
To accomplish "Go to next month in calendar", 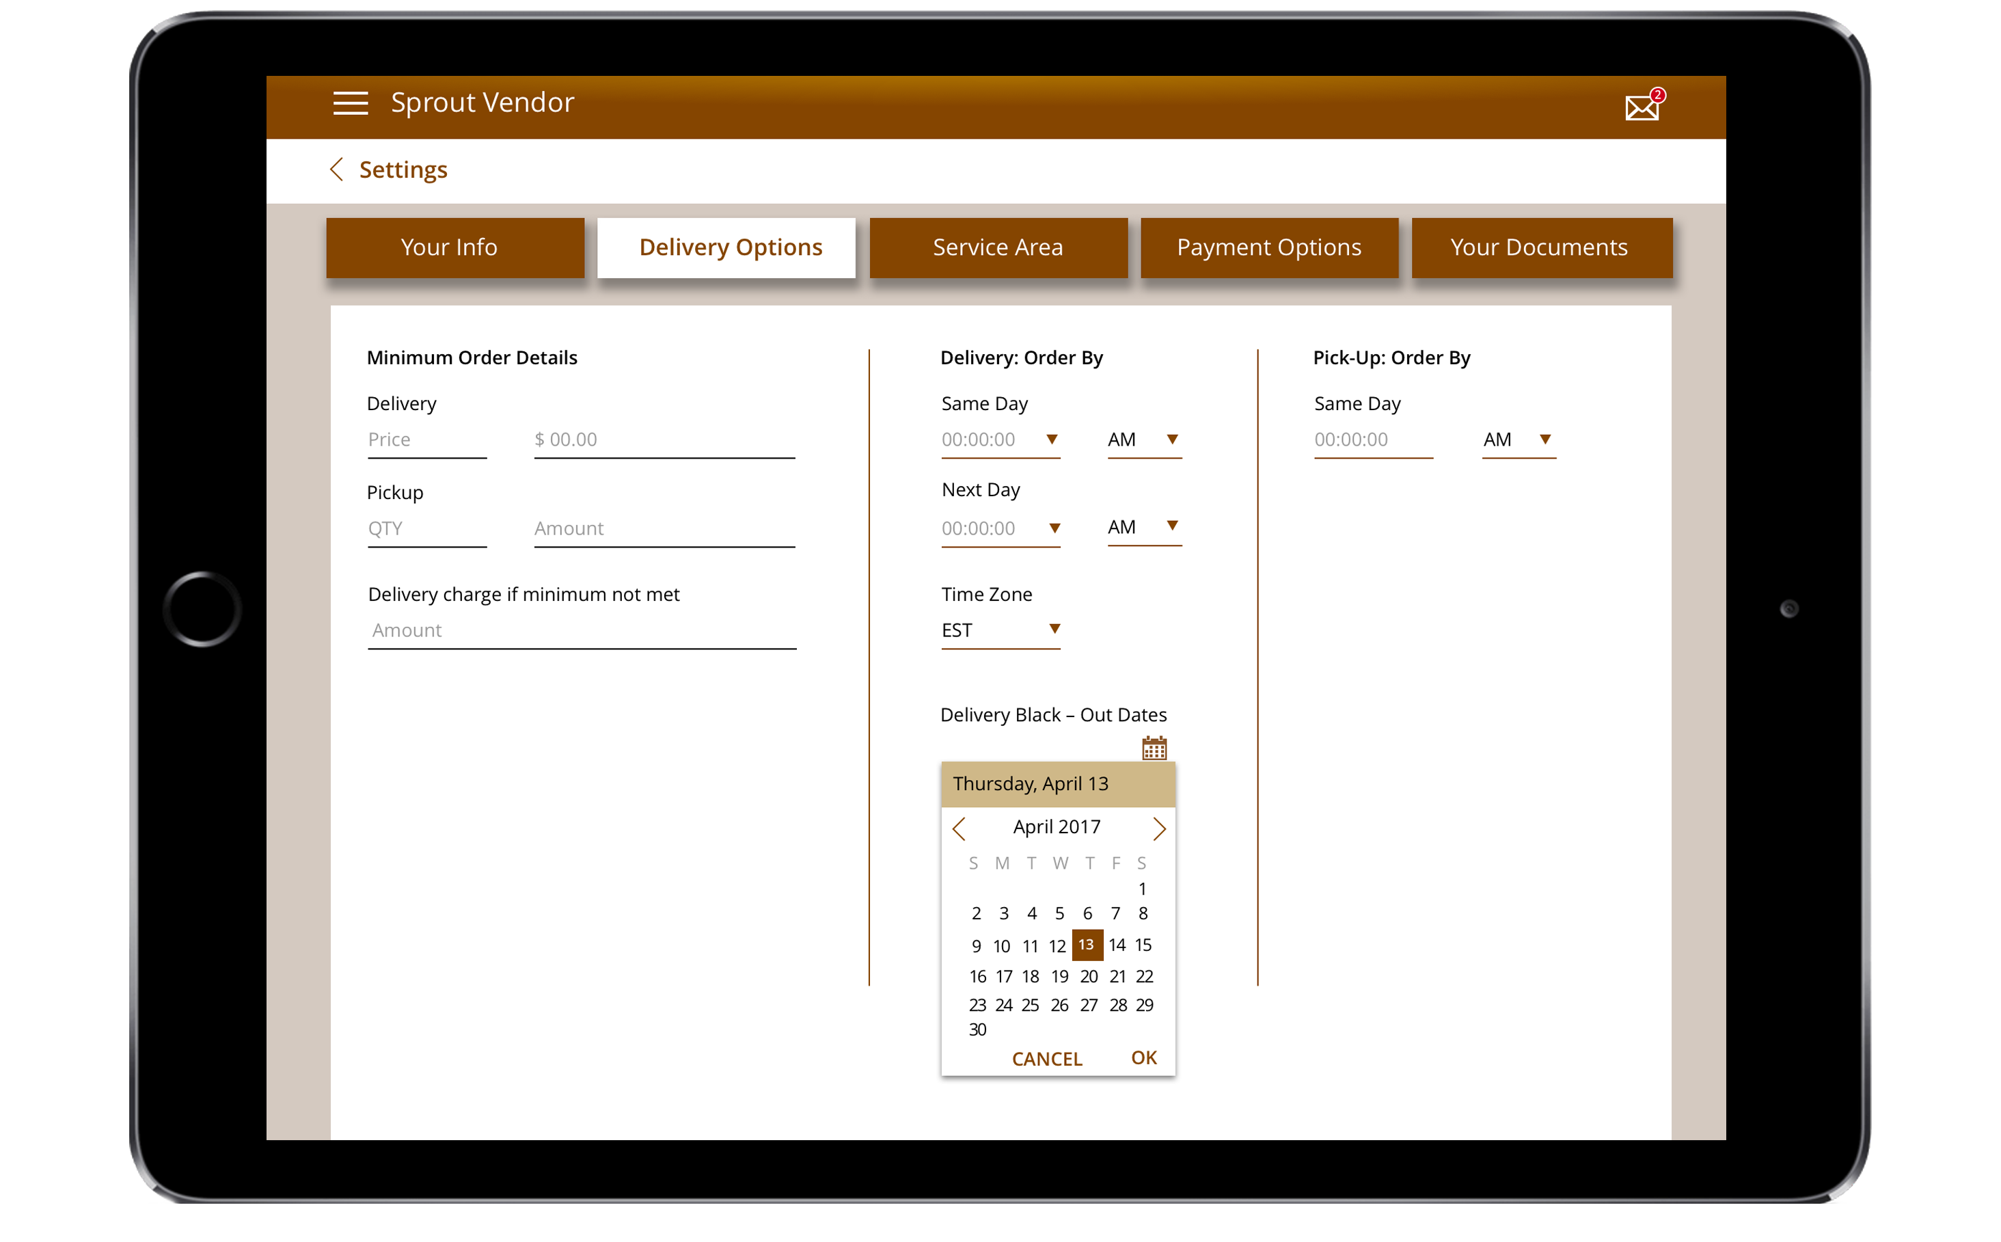I will pyautogui.click(x=1158, y=828).
